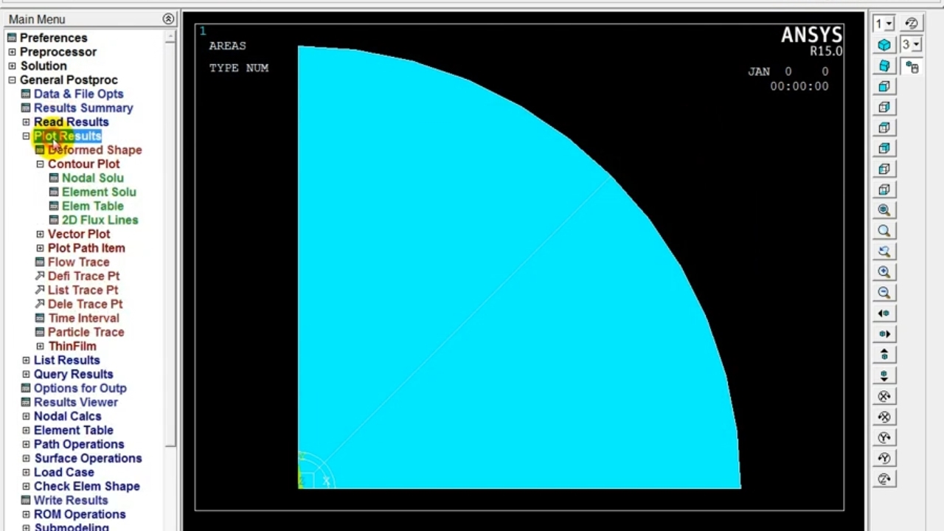Expand the Preprocessor tree node

pos(12,52)
